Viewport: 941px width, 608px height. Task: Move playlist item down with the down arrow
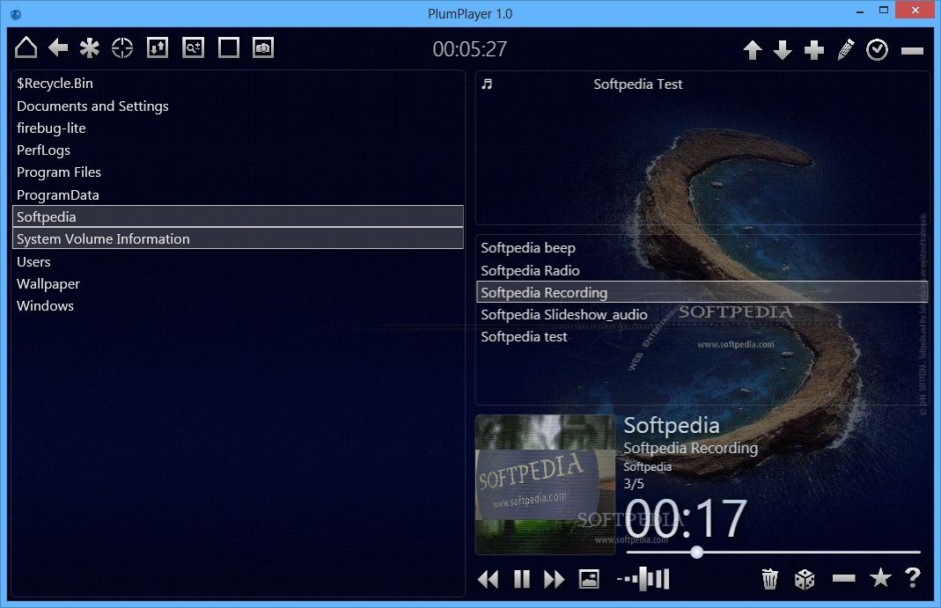click(x=783, y=50)
